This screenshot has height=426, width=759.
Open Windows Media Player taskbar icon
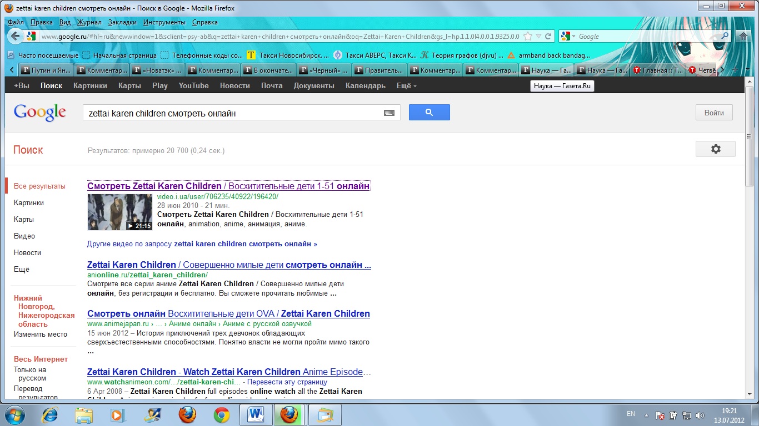[x=117, y=415]
